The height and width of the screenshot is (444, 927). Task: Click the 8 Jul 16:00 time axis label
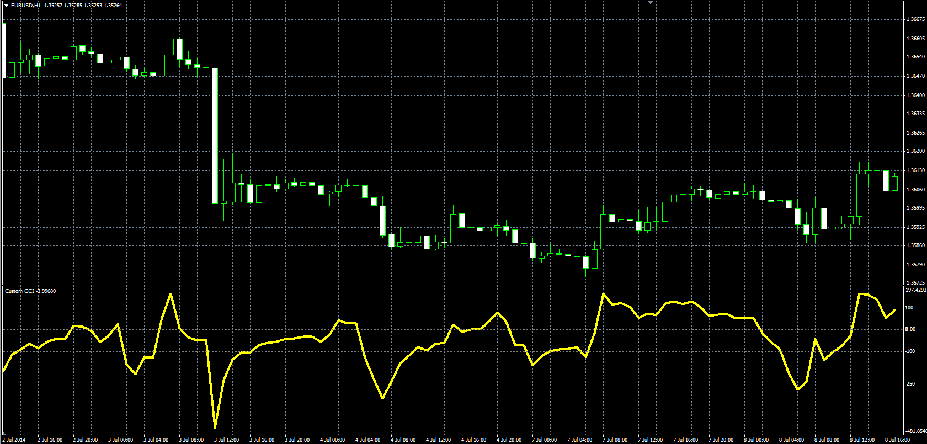coord(897,440)
